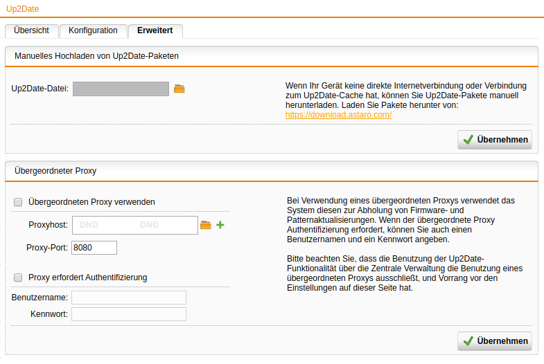Screen dimensions: 544x364
Task: Open folder icon beside the Proxyhost field
Action: pos(205,225)
